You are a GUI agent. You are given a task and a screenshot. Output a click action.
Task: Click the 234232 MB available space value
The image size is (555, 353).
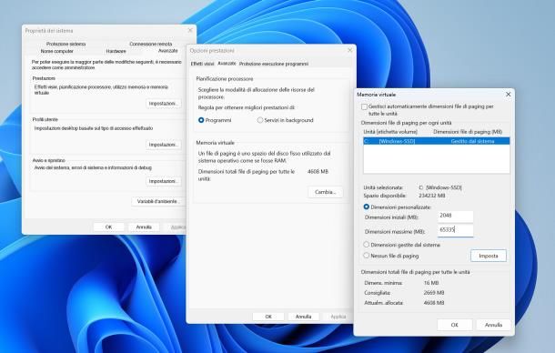pyautogui.click(x=432, y=196)
